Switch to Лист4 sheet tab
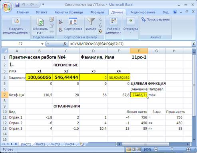The width and height of the screenshot is (197, 153). point(70,144)
